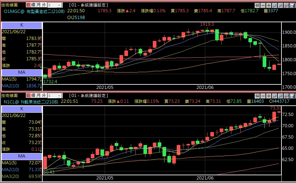Zoom out the crude oil chart with magnifier
The width and height of the screenshot is (296, 183).
click(x=275, y=96)
